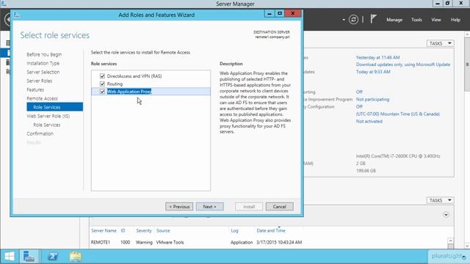
Task: Uncheck DirectAccess and VPN (RAS)
Action: click(102, 76)
